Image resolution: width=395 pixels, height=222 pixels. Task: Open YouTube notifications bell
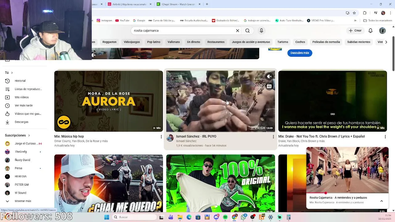pos(371,31)
